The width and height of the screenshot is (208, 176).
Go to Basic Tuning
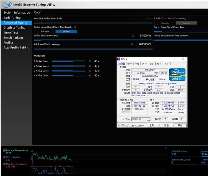coord(12,18)
